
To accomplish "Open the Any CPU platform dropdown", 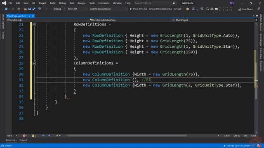I will (78, 9).
